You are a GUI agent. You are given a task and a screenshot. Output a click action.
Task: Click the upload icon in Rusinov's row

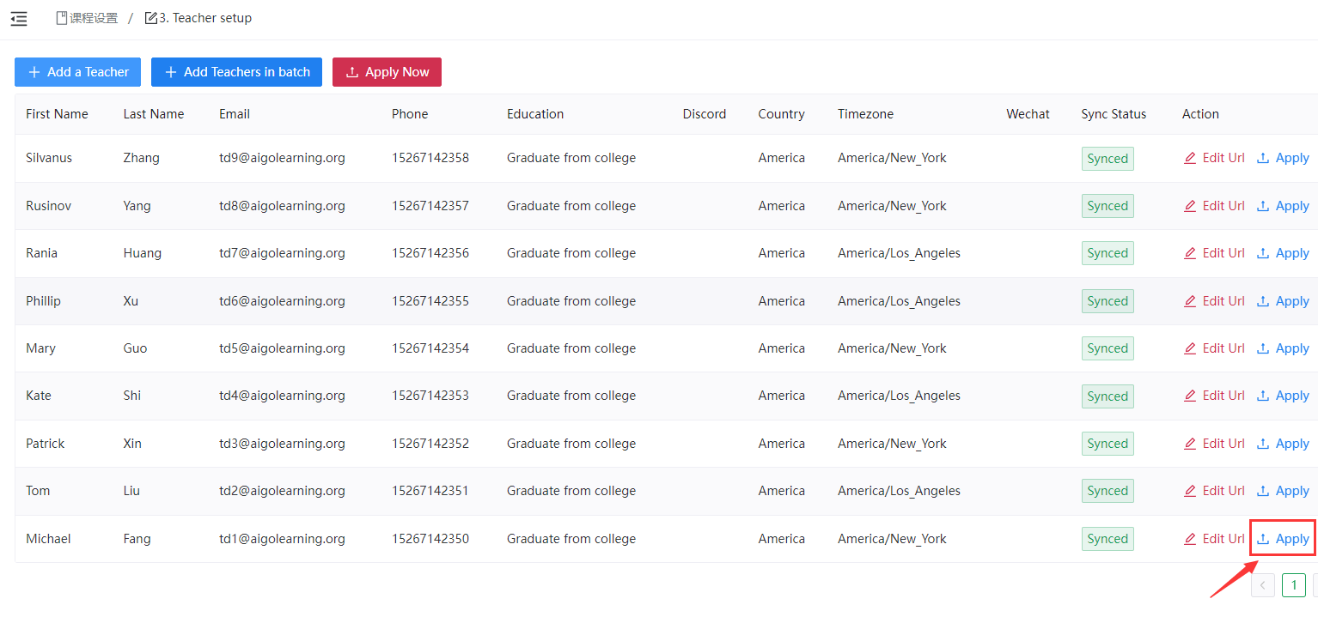pos(1263,206)
